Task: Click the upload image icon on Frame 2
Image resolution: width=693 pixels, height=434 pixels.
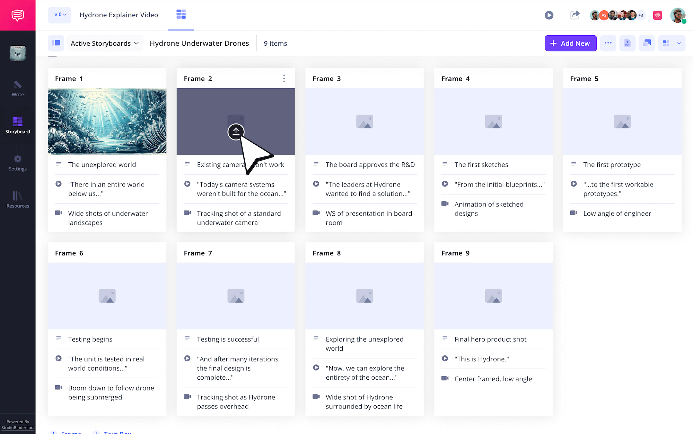Action: pos(236,132)
